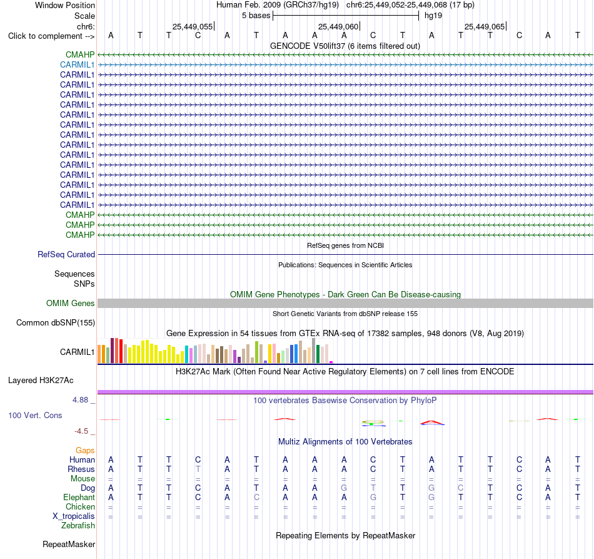Click 'Multiz Alignments of 100 Vertebrates' title
The width and height of the screenshot is (594, 559).
pos(345,441)
